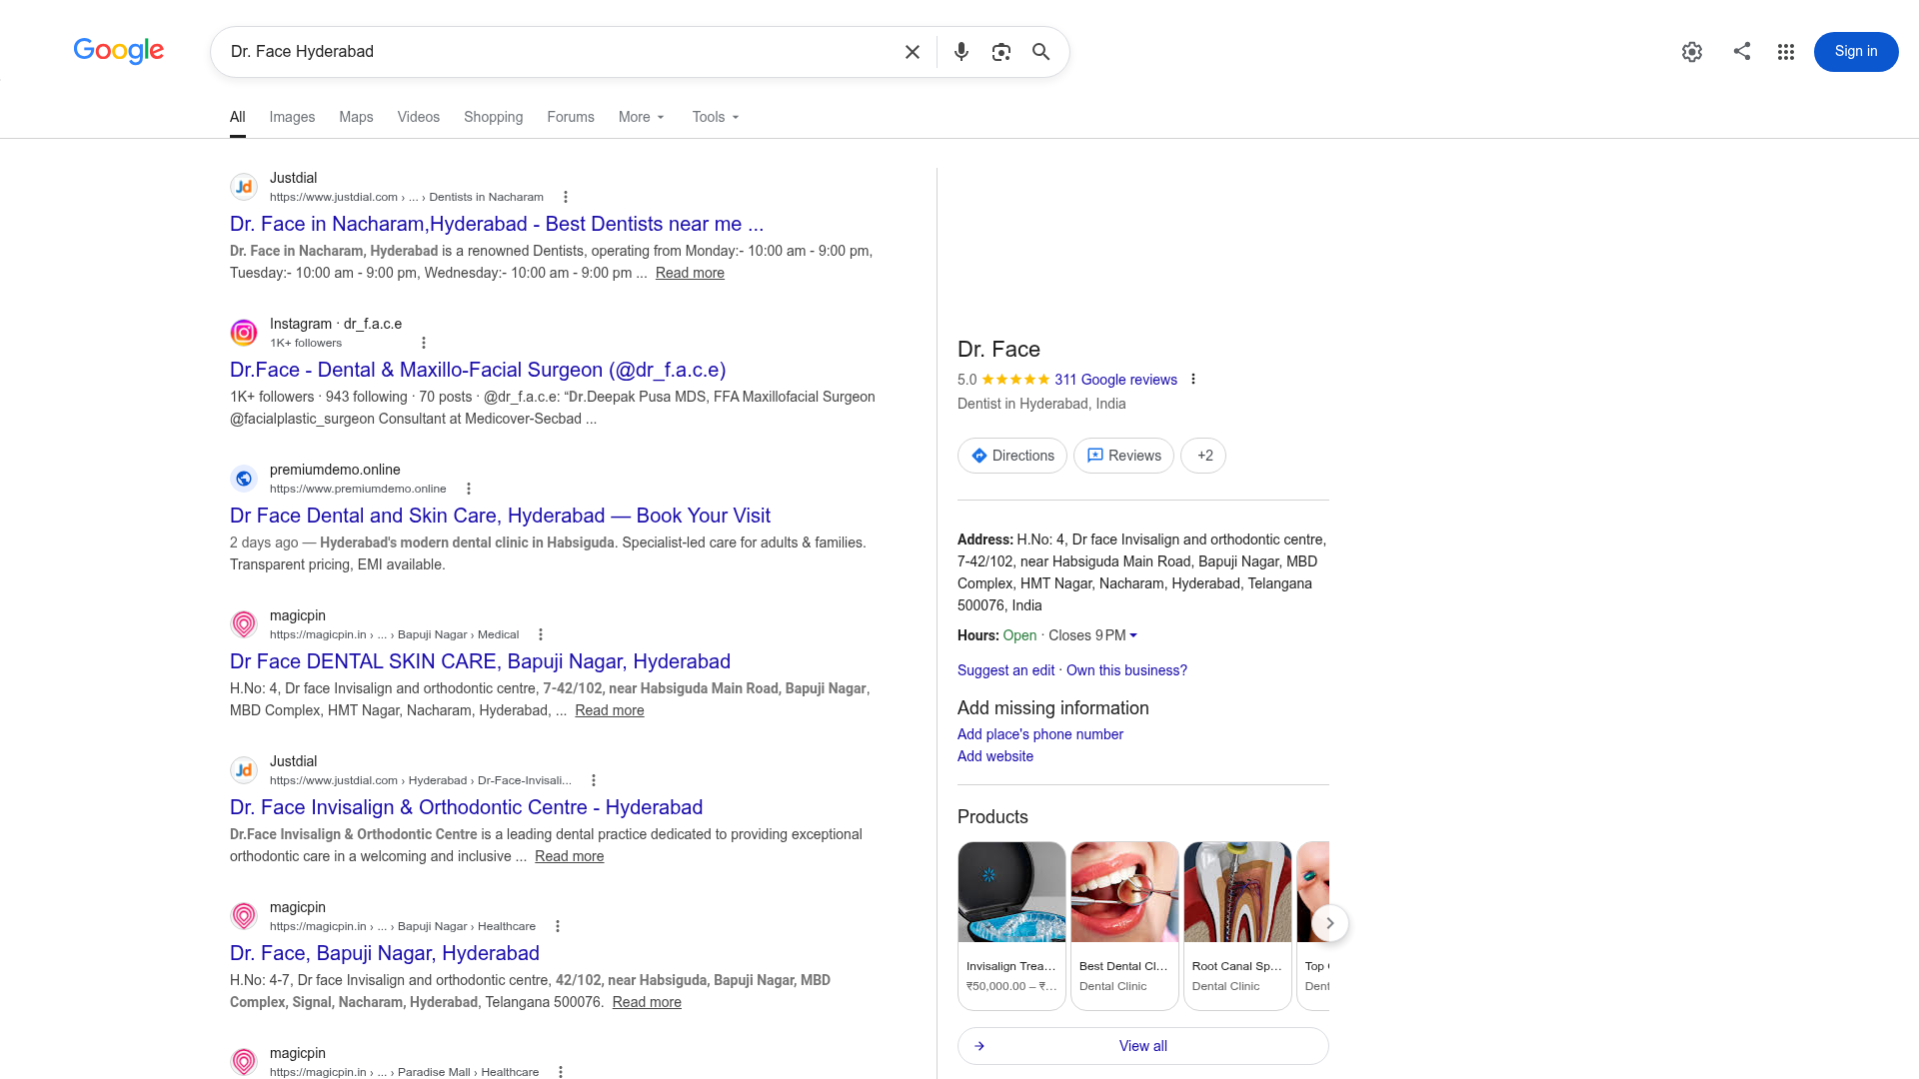
Task: Open Dr Face DENTAL SKIN CARE, Bapuji Nagar result
Action: 480,661
